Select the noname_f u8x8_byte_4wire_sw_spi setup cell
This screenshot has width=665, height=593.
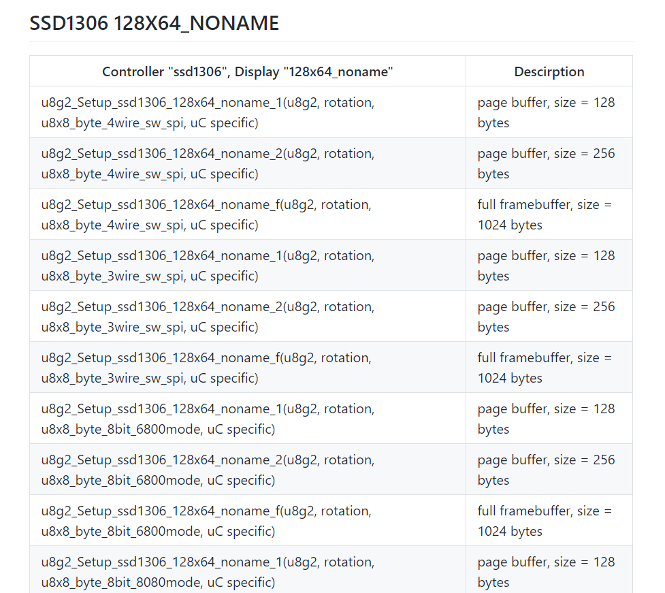pos(248,214)
